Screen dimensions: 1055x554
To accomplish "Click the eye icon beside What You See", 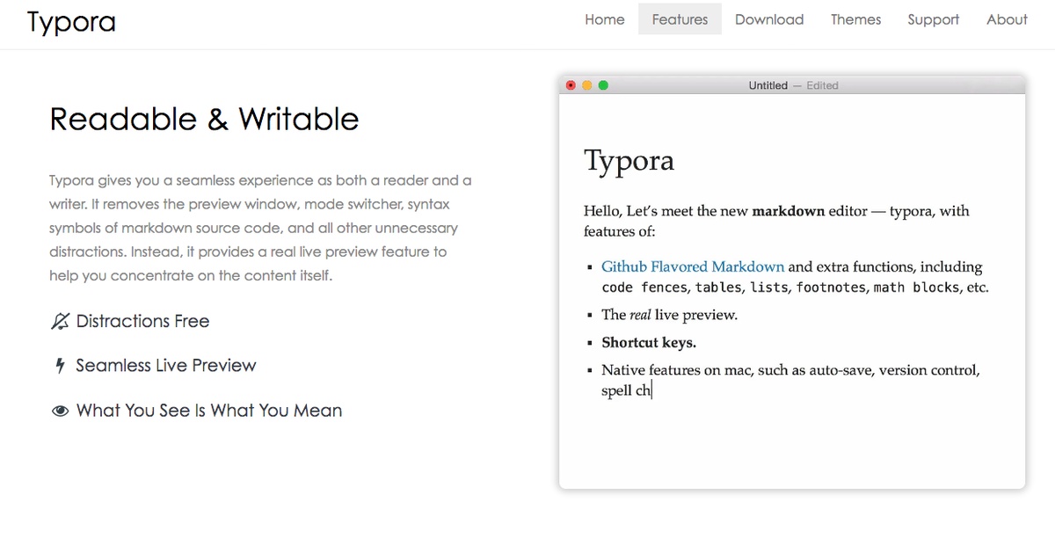I will (60, 411).
